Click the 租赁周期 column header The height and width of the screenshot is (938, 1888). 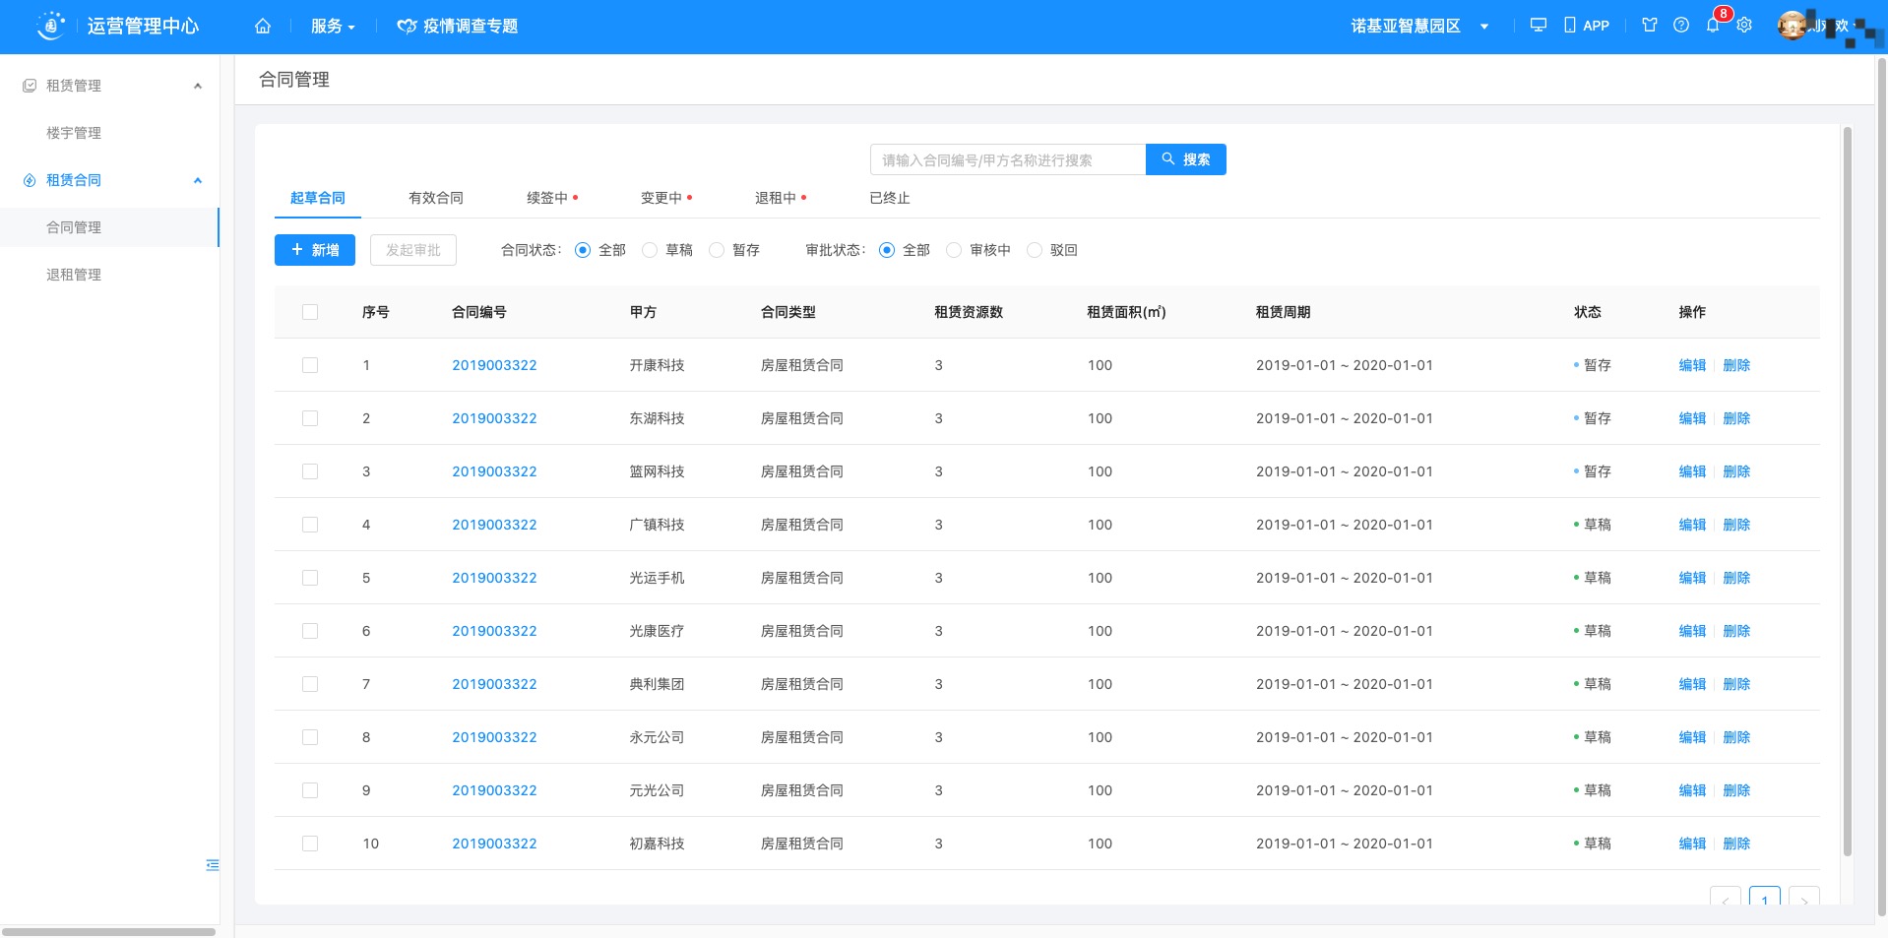tap(1283, 312)
